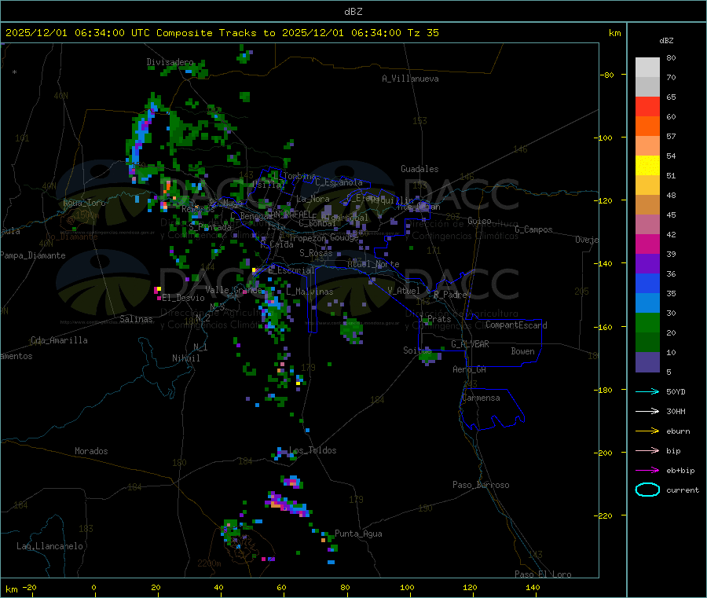This screenshot has height=598, width=707.
Task: Click the 'Guadales' map label
Action: pyautogui.click(x=419, y=169)
